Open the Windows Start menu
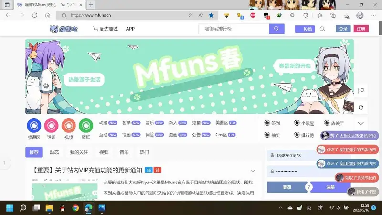Viewport: 382px width, 215px height. point(10,208)
